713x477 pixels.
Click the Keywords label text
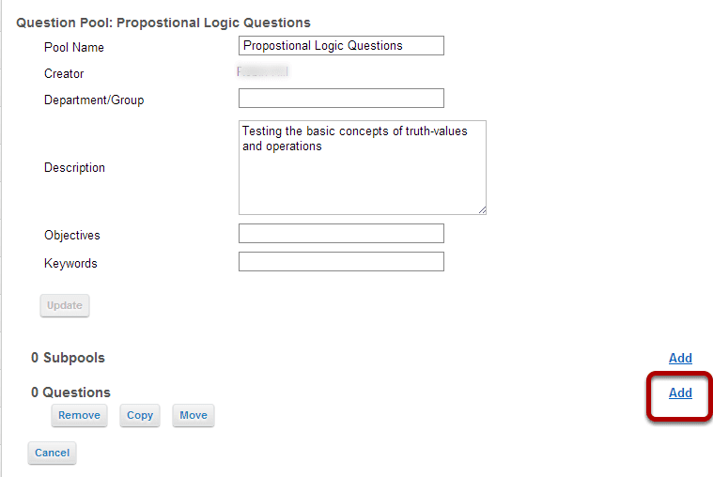tap(70, 263)
